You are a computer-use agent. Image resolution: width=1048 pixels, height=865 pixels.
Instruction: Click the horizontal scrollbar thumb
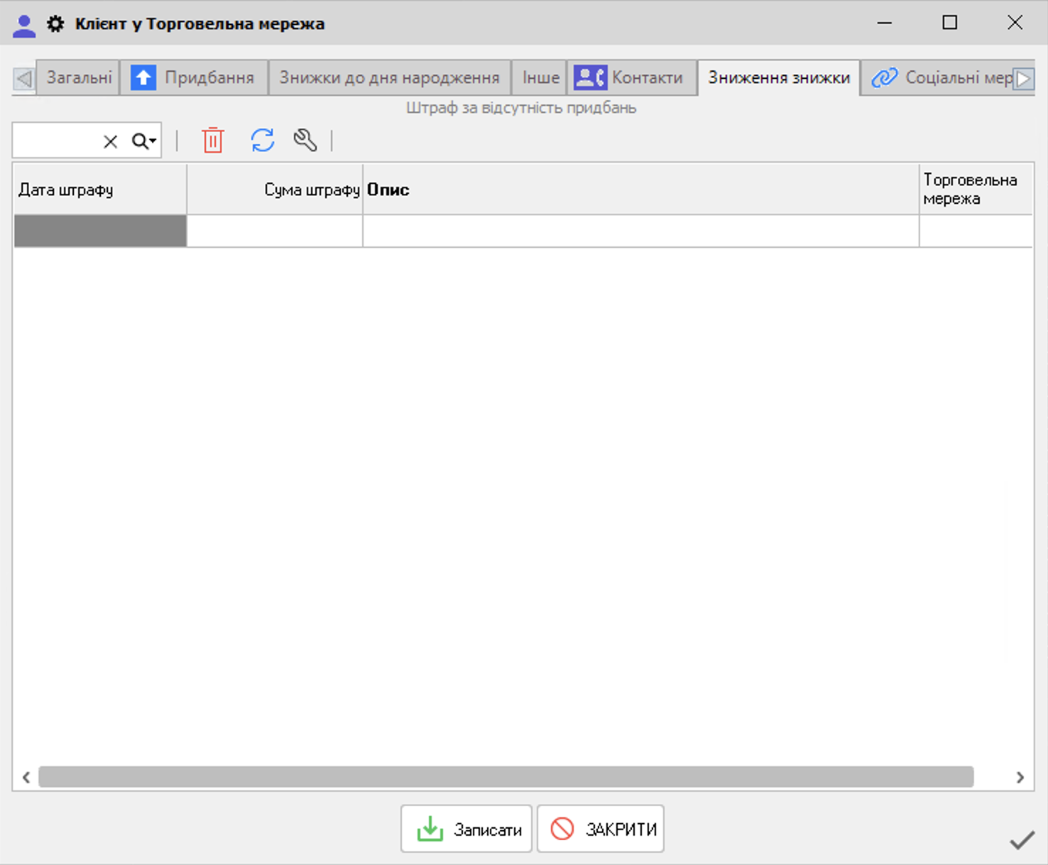506,777
